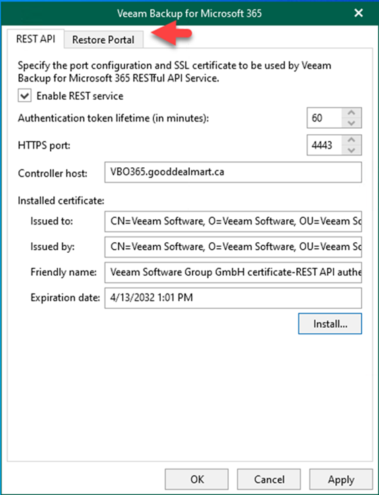This screenshot has width=379, height=495.
Task: Increase the HTTPS port with up arrow
Action: click(x=351, y=140)
